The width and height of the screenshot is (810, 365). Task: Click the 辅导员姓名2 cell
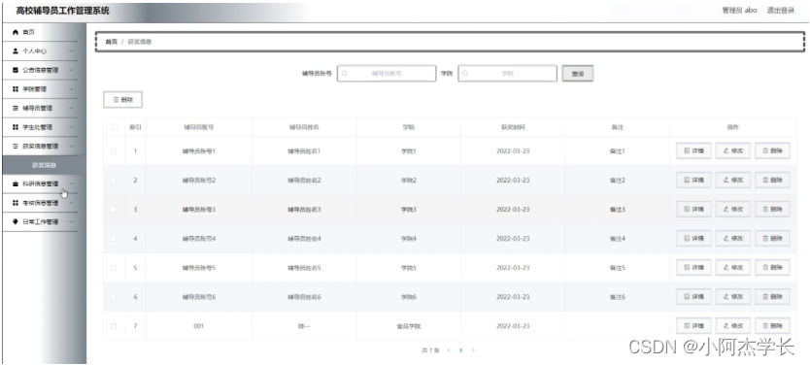304,181
